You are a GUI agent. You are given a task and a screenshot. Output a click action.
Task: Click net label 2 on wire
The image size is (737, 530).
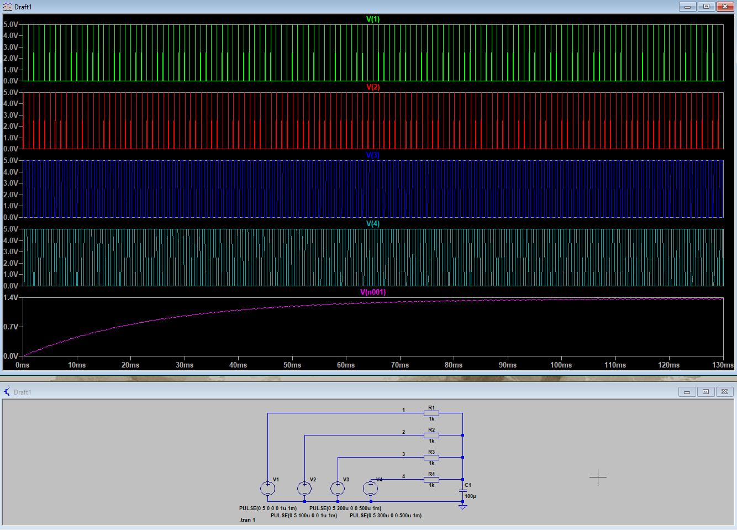(404, 432)
